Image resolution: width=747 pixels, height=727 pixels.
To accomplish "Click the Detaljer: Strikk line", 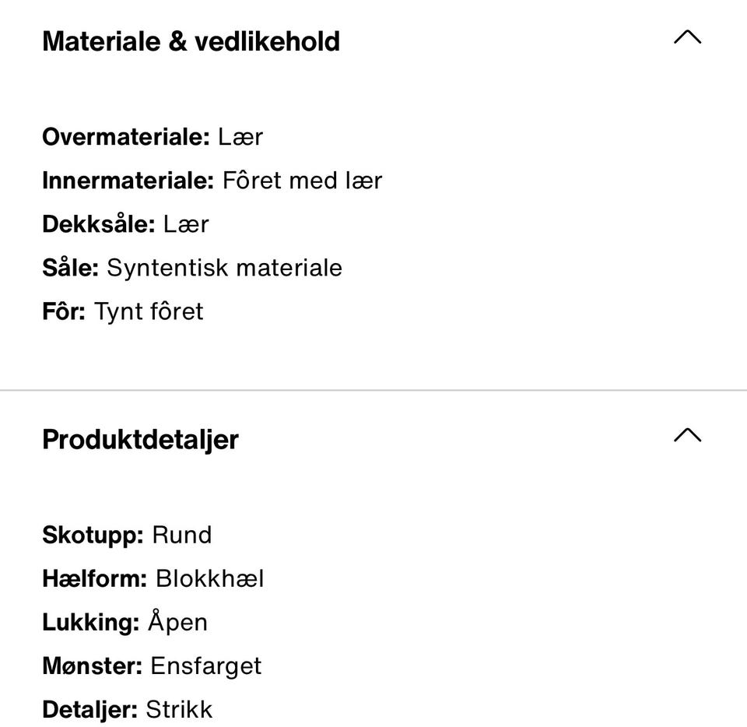I will pyautogui.click(x=127, y=709).
